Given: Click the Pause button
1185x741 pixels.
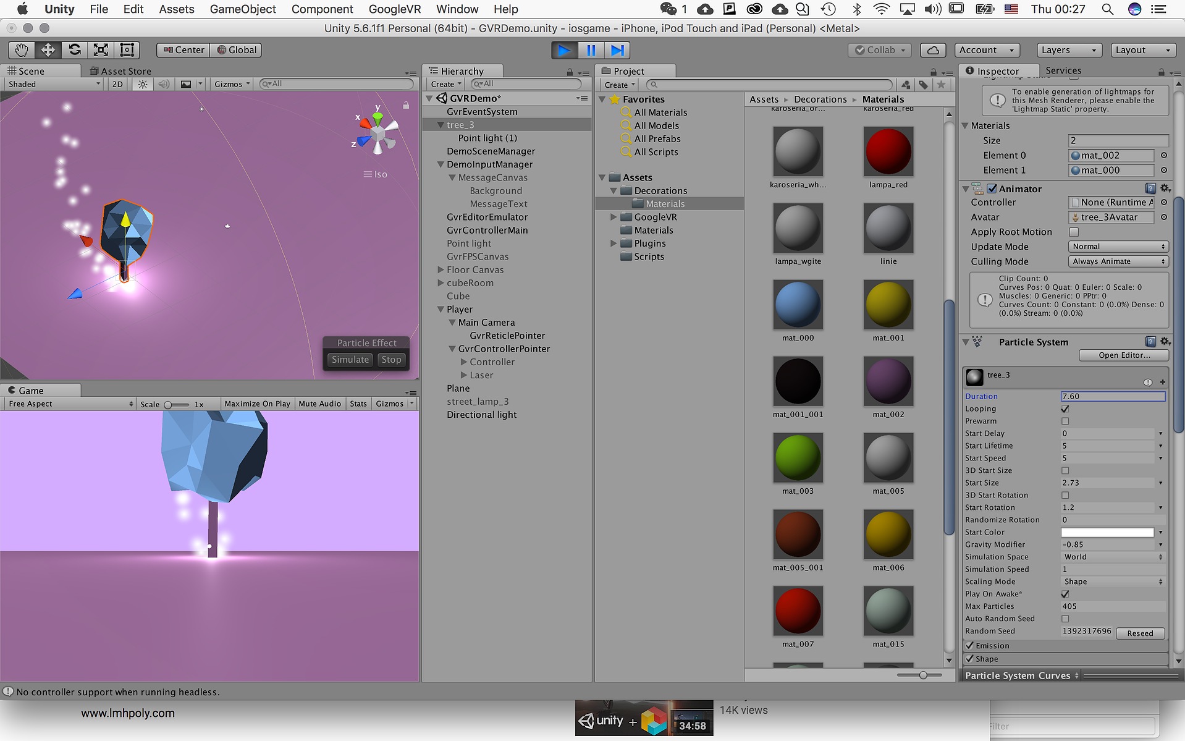Looking at the screenshot, I should click(591, 50).
